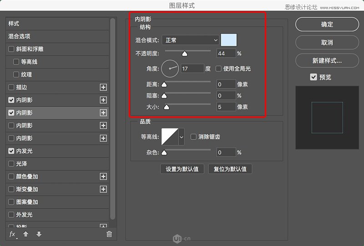364x246 pixels.
Task: Click the move effect down arrow icon
Action: click(39, 234)
